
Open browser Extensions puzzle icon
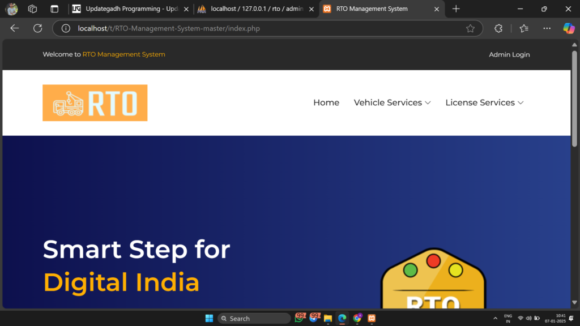pyautogui.click(x=498, y=28)
